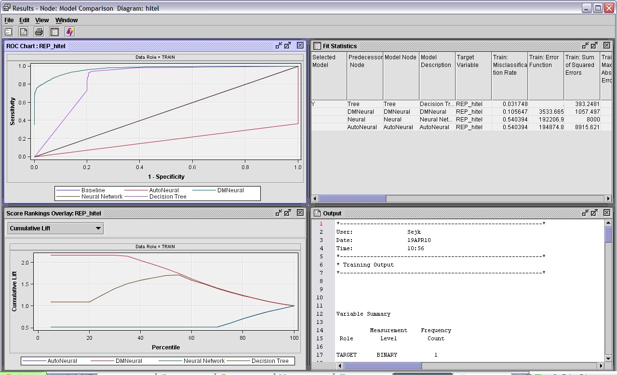Click misclassification value 0.105647
Screen dimensions: 617x375
(x=510, y=112)
